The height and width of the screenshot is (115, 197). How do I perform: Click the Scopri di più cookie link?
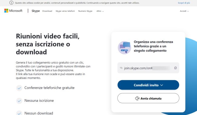[184, 3]
